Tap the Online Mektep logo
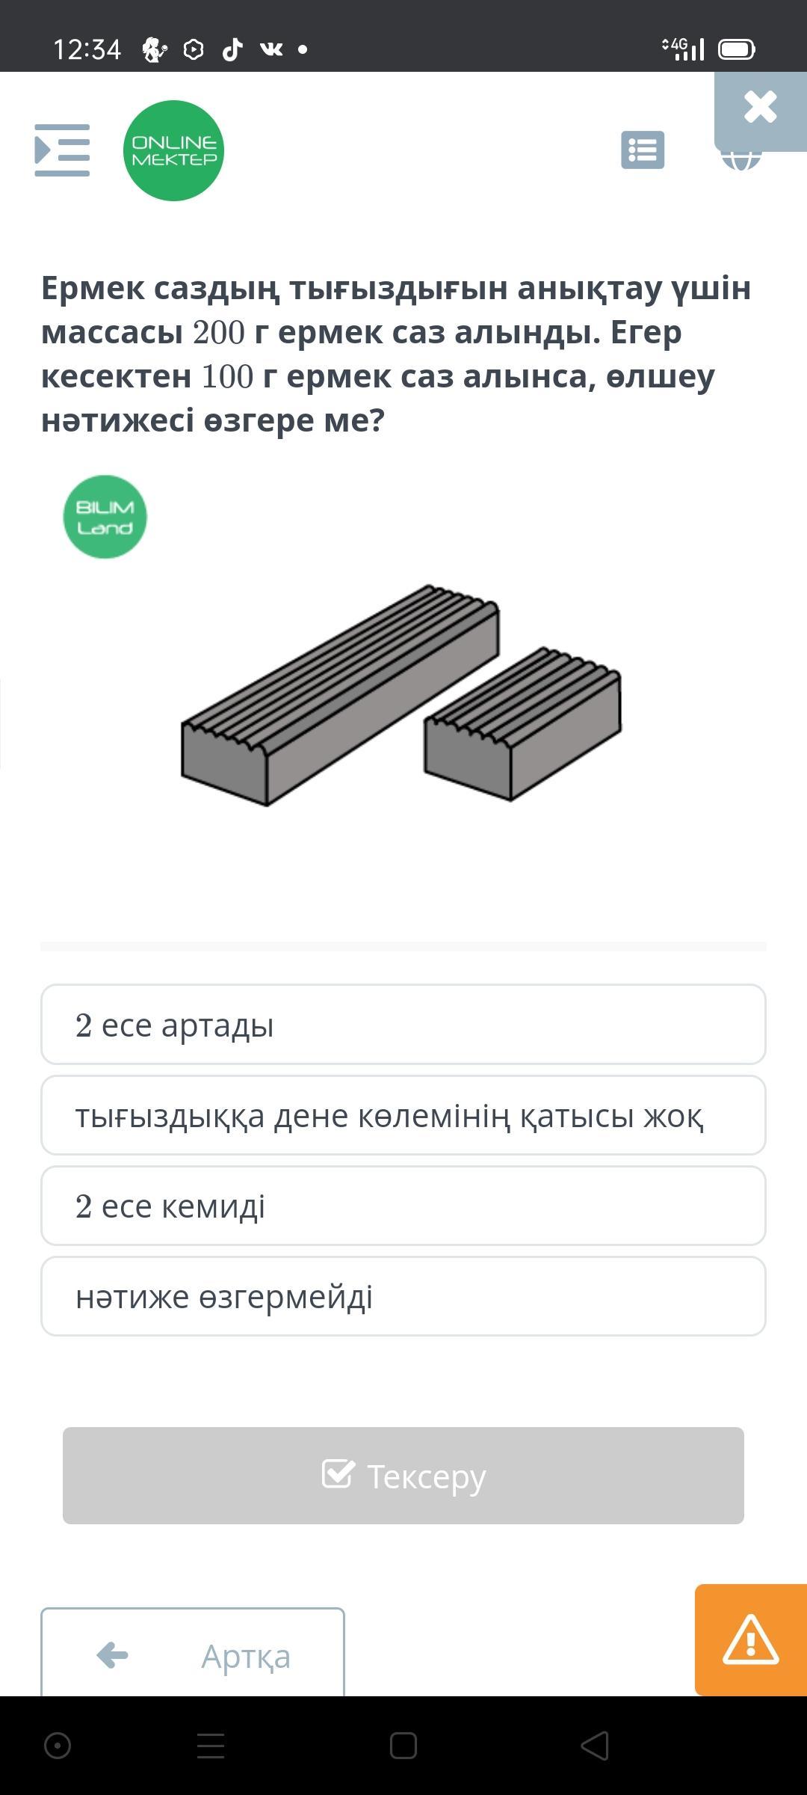Screen dimensions: 807x1795 tap(173, 150)
